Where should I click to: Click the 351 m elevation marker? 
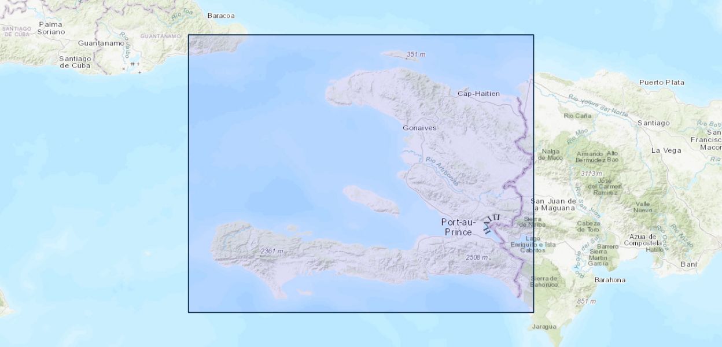[x=415, y=55]
